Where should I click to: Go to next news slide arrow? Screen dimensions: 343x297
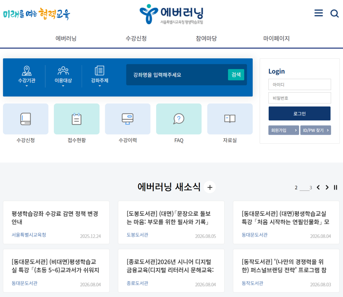(x=327, y=187)
